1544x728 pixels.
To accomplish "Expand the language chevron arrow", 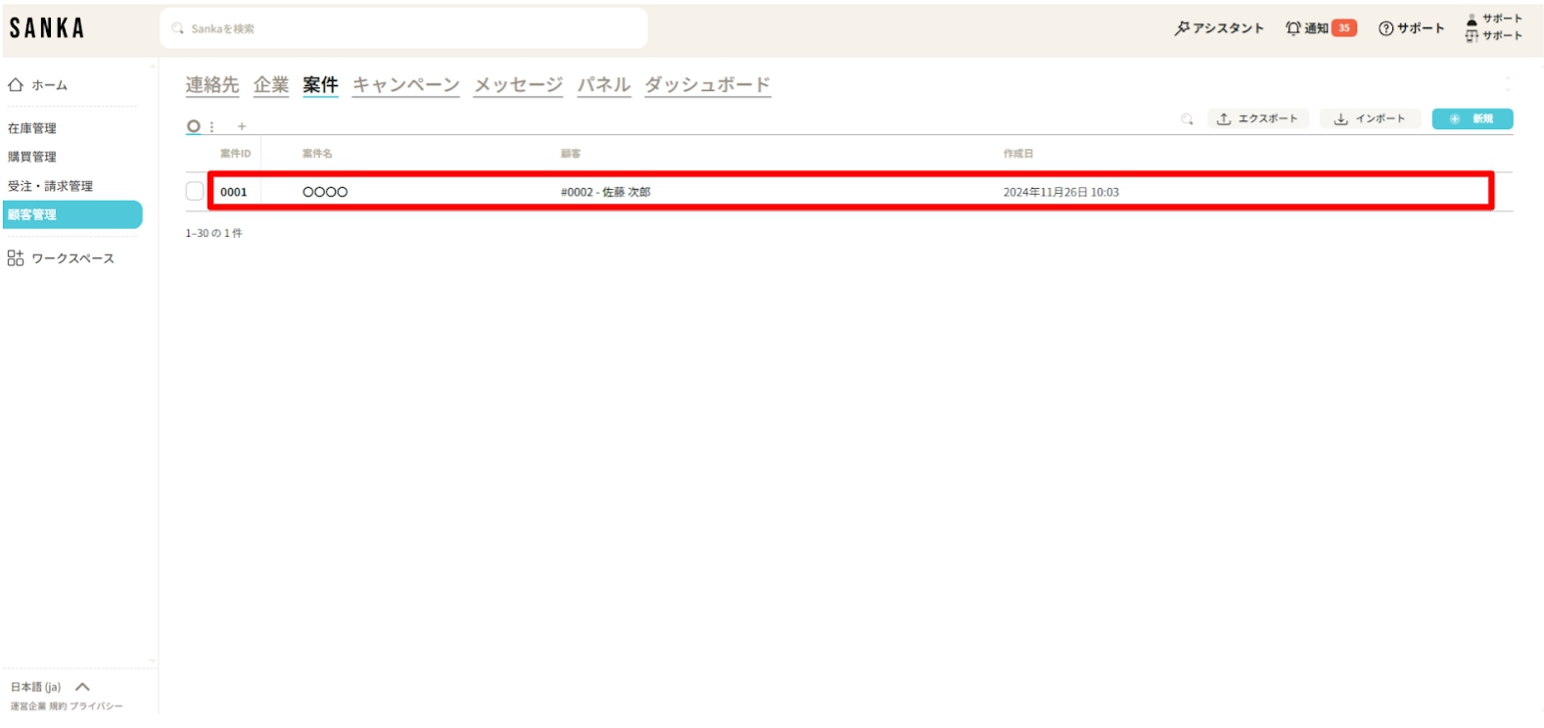I will 83,687.
